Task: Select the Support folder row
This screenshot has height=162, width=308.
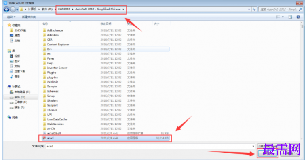Action: 105,105
